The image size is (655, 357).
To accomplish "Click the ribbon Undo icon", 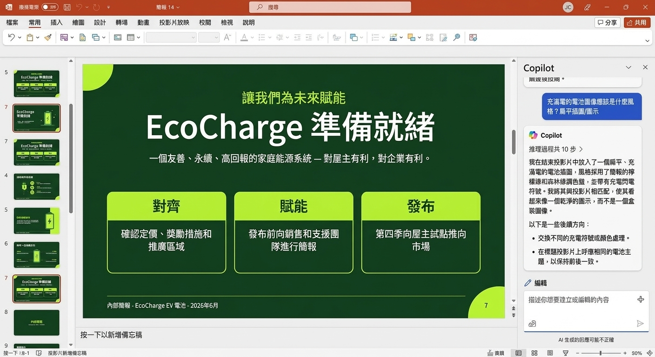I will (12, 38).
